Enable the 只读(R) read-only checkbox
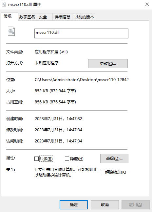 click(36, 159)
